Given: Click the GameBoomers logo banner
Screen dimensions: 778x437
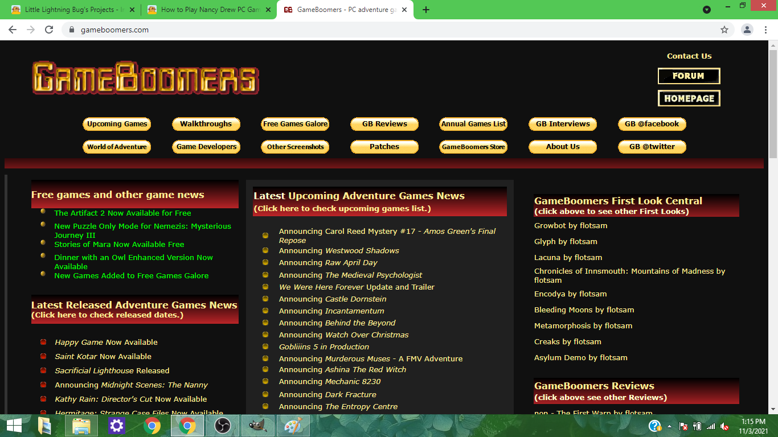Looking at the screenshot, I should point(146,77).
